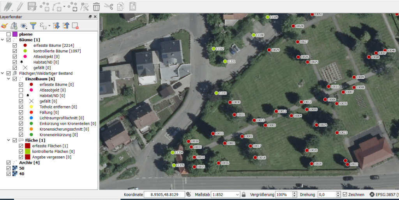
Task: Click the EPSG:3857 projection button
Action: pyautogui.click(x=385, y=195)
